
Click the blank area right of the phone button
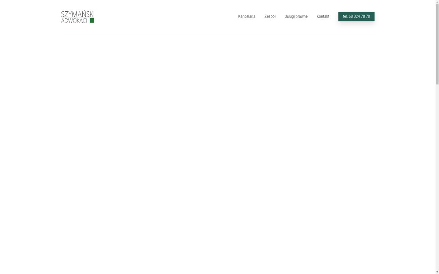(402, 16)
